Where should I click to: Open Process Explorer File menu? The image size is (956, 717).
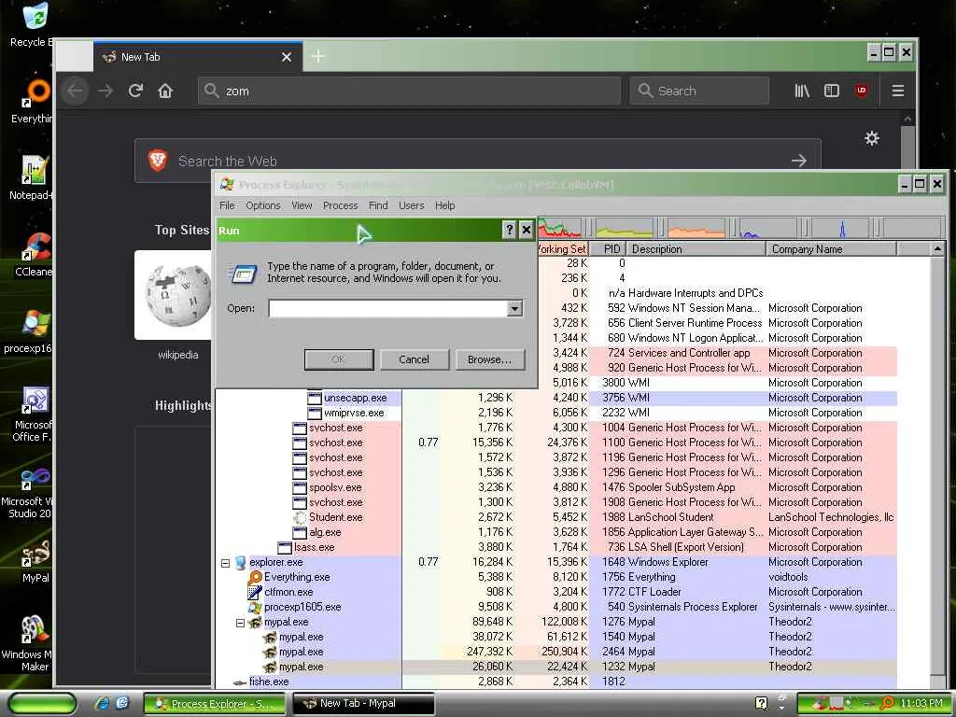227,205
